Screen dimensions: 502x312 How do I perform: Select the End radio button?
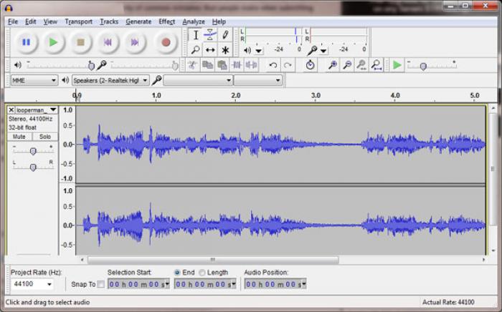click(x=177, y=273)
